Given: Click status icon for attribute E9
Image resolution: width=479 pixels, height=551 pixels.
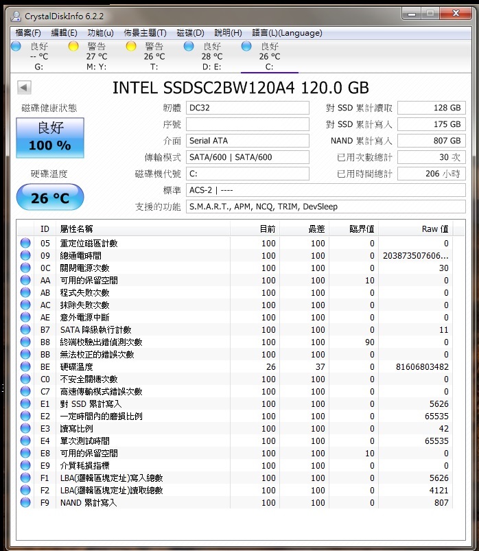Looking at the screenshot, I should tap(25, 465).
